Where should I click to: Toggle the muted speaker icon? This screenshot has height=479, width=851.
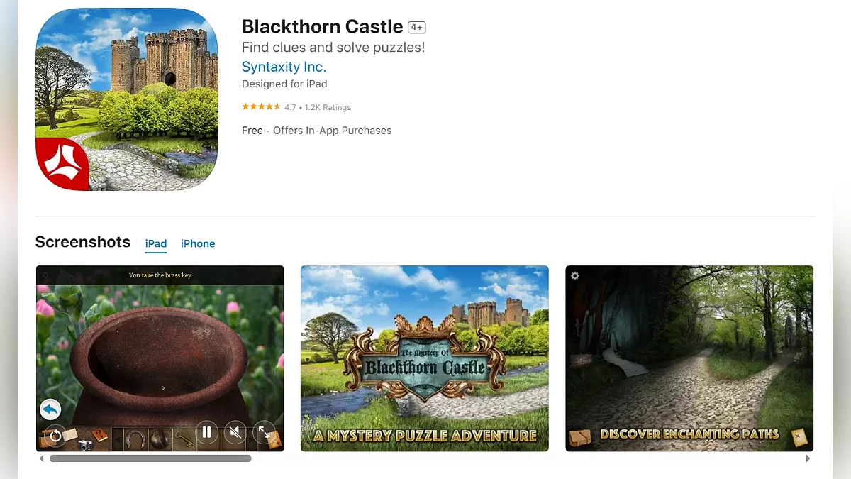(x=235, y=432)
